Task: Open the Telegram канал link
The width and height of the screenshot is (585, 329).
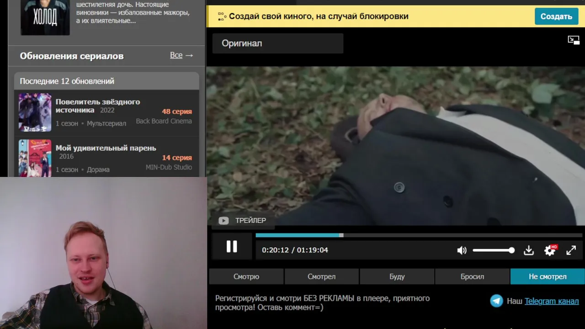Action: (x=552, y=301)
